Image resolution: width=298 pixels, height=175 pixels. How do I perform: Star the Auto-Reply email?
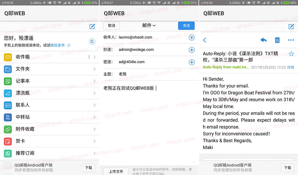(291, 54)
